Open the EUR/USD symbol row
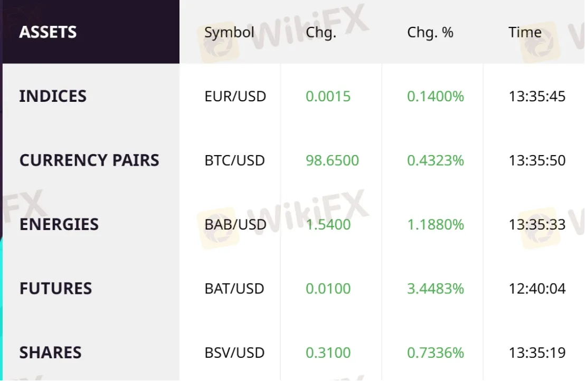The height and width of the screenshot is (381, 585). 235,97
